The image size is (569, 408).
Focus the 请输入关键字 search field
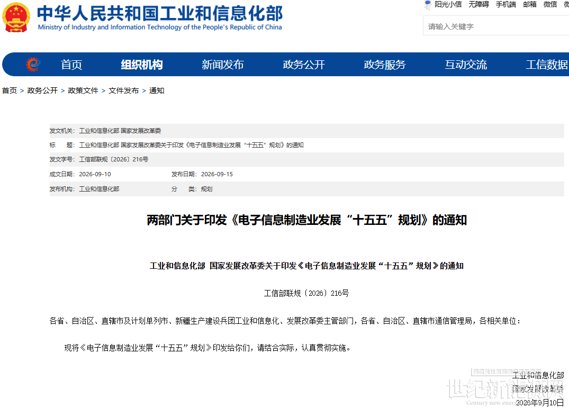pyautogui.click(x=496, y=26)
